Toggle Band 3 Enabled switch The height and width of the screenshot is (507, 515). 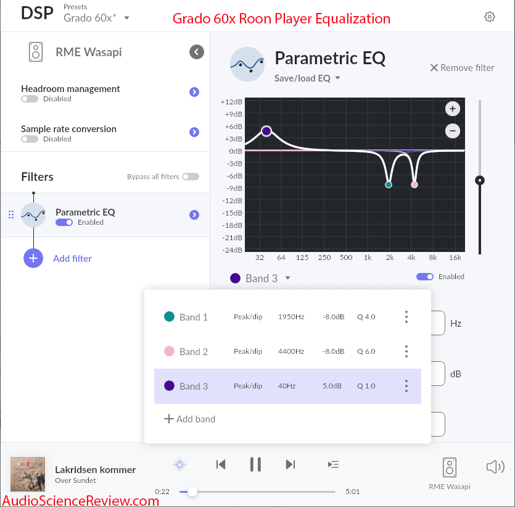[425, 277]
